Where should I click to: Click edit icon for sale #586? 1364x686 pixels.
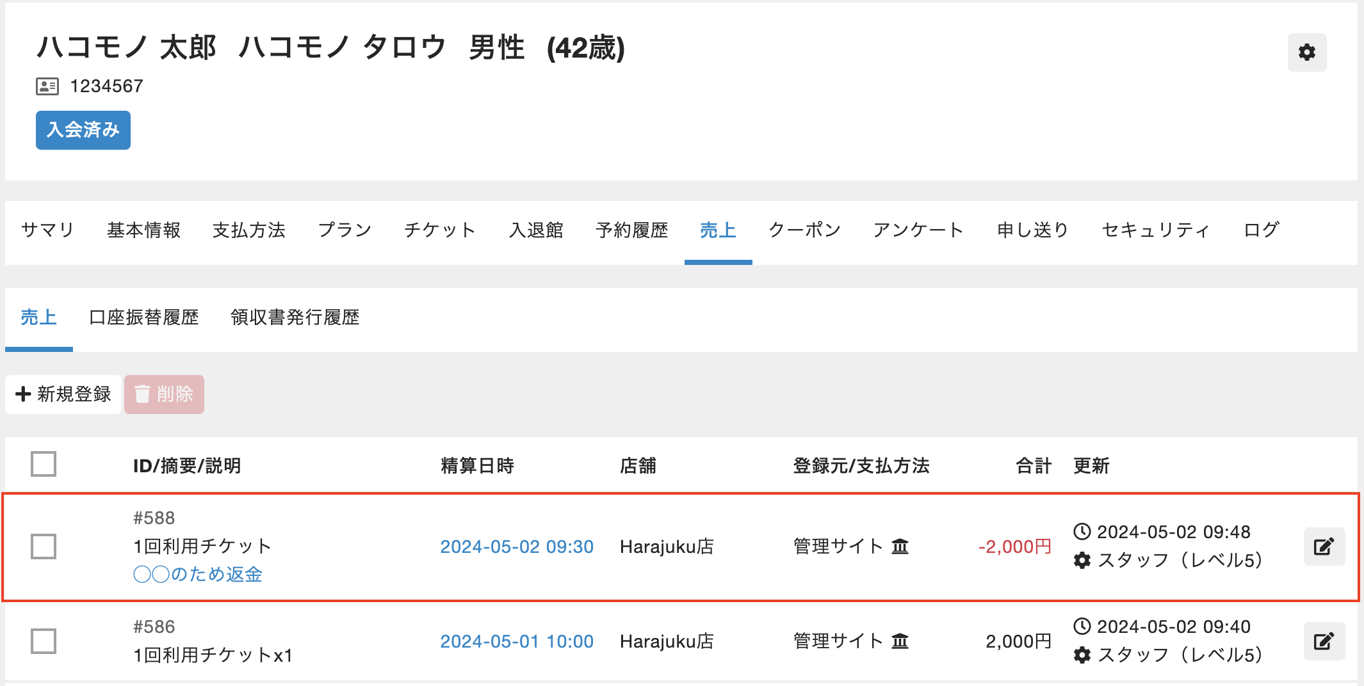(x=1324, y=641)
